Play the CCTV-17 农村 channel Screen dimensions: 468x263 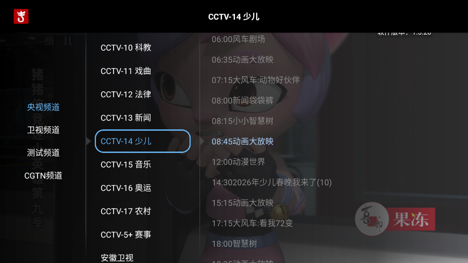click(x=126, y=211)
